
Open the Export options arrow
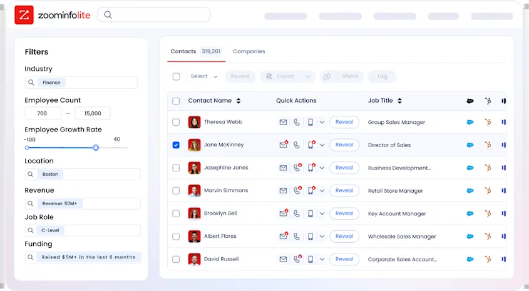[307, 76]
